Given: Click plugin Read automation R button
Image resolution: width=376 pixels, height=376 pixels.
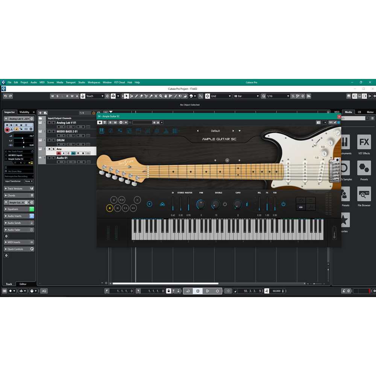Looking at the screenshot, I should point(110,123).
